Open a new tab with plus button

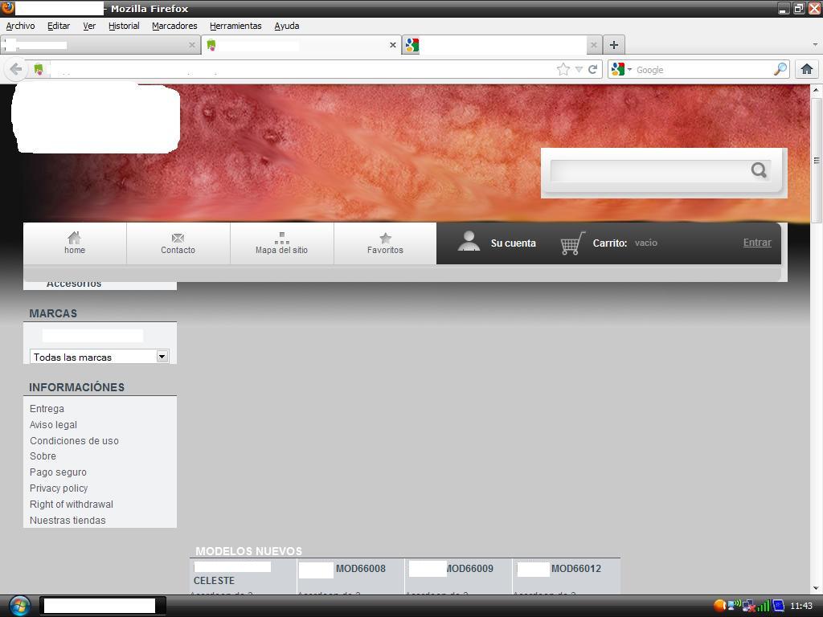tap(613, 45)
